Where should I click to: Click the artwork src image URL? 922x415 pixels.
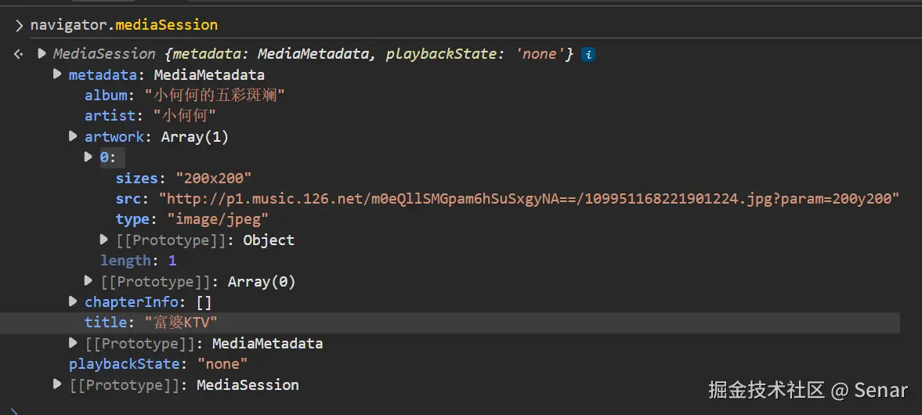[x=528, y=199]
